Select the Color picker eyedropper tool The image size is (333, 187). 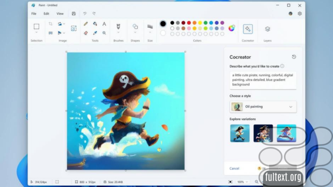[x=95, y=33]
